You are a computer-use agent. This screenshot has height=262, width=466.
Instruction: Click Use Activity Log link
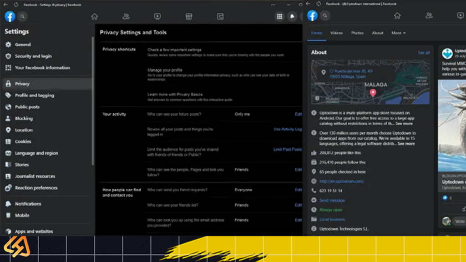pyautogui.click(x=287, y=129)
